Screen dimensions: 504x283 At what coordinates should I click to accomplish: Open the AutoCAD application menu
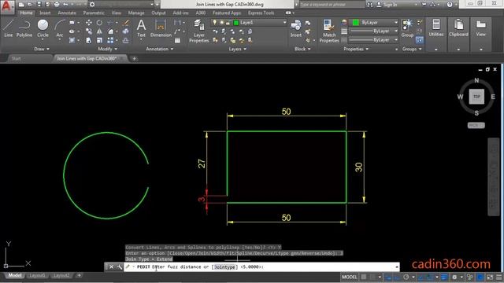(x=7, y=6)
